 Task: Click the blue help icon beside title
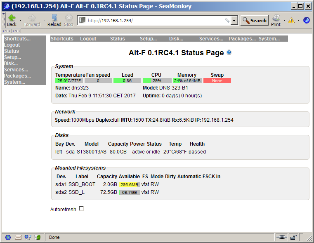(x=229, y=52)
